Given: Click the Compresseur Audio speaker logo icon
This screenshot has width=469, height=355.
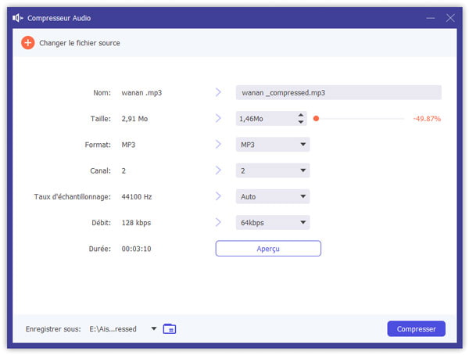Looking at the screenshot, I should pyautogui.click(x=17, y=17).
